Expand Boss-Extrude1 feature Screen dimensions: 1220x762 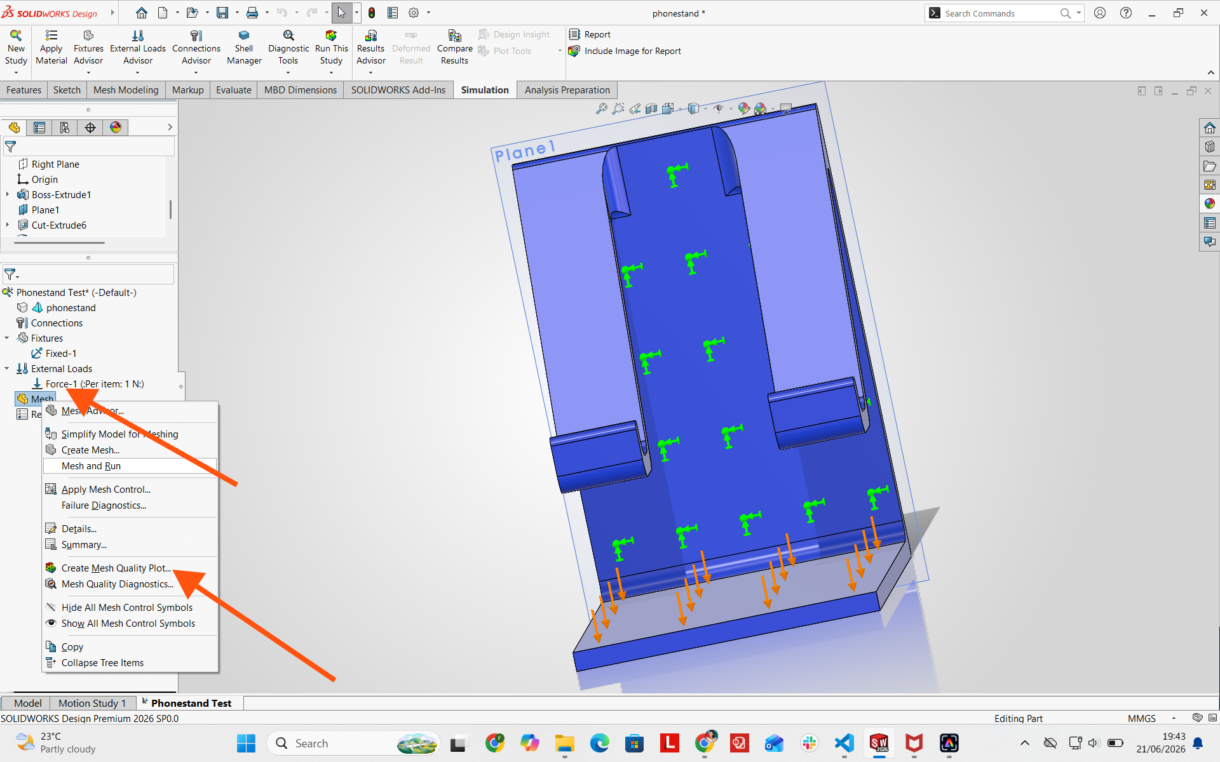tap(7, 194)
